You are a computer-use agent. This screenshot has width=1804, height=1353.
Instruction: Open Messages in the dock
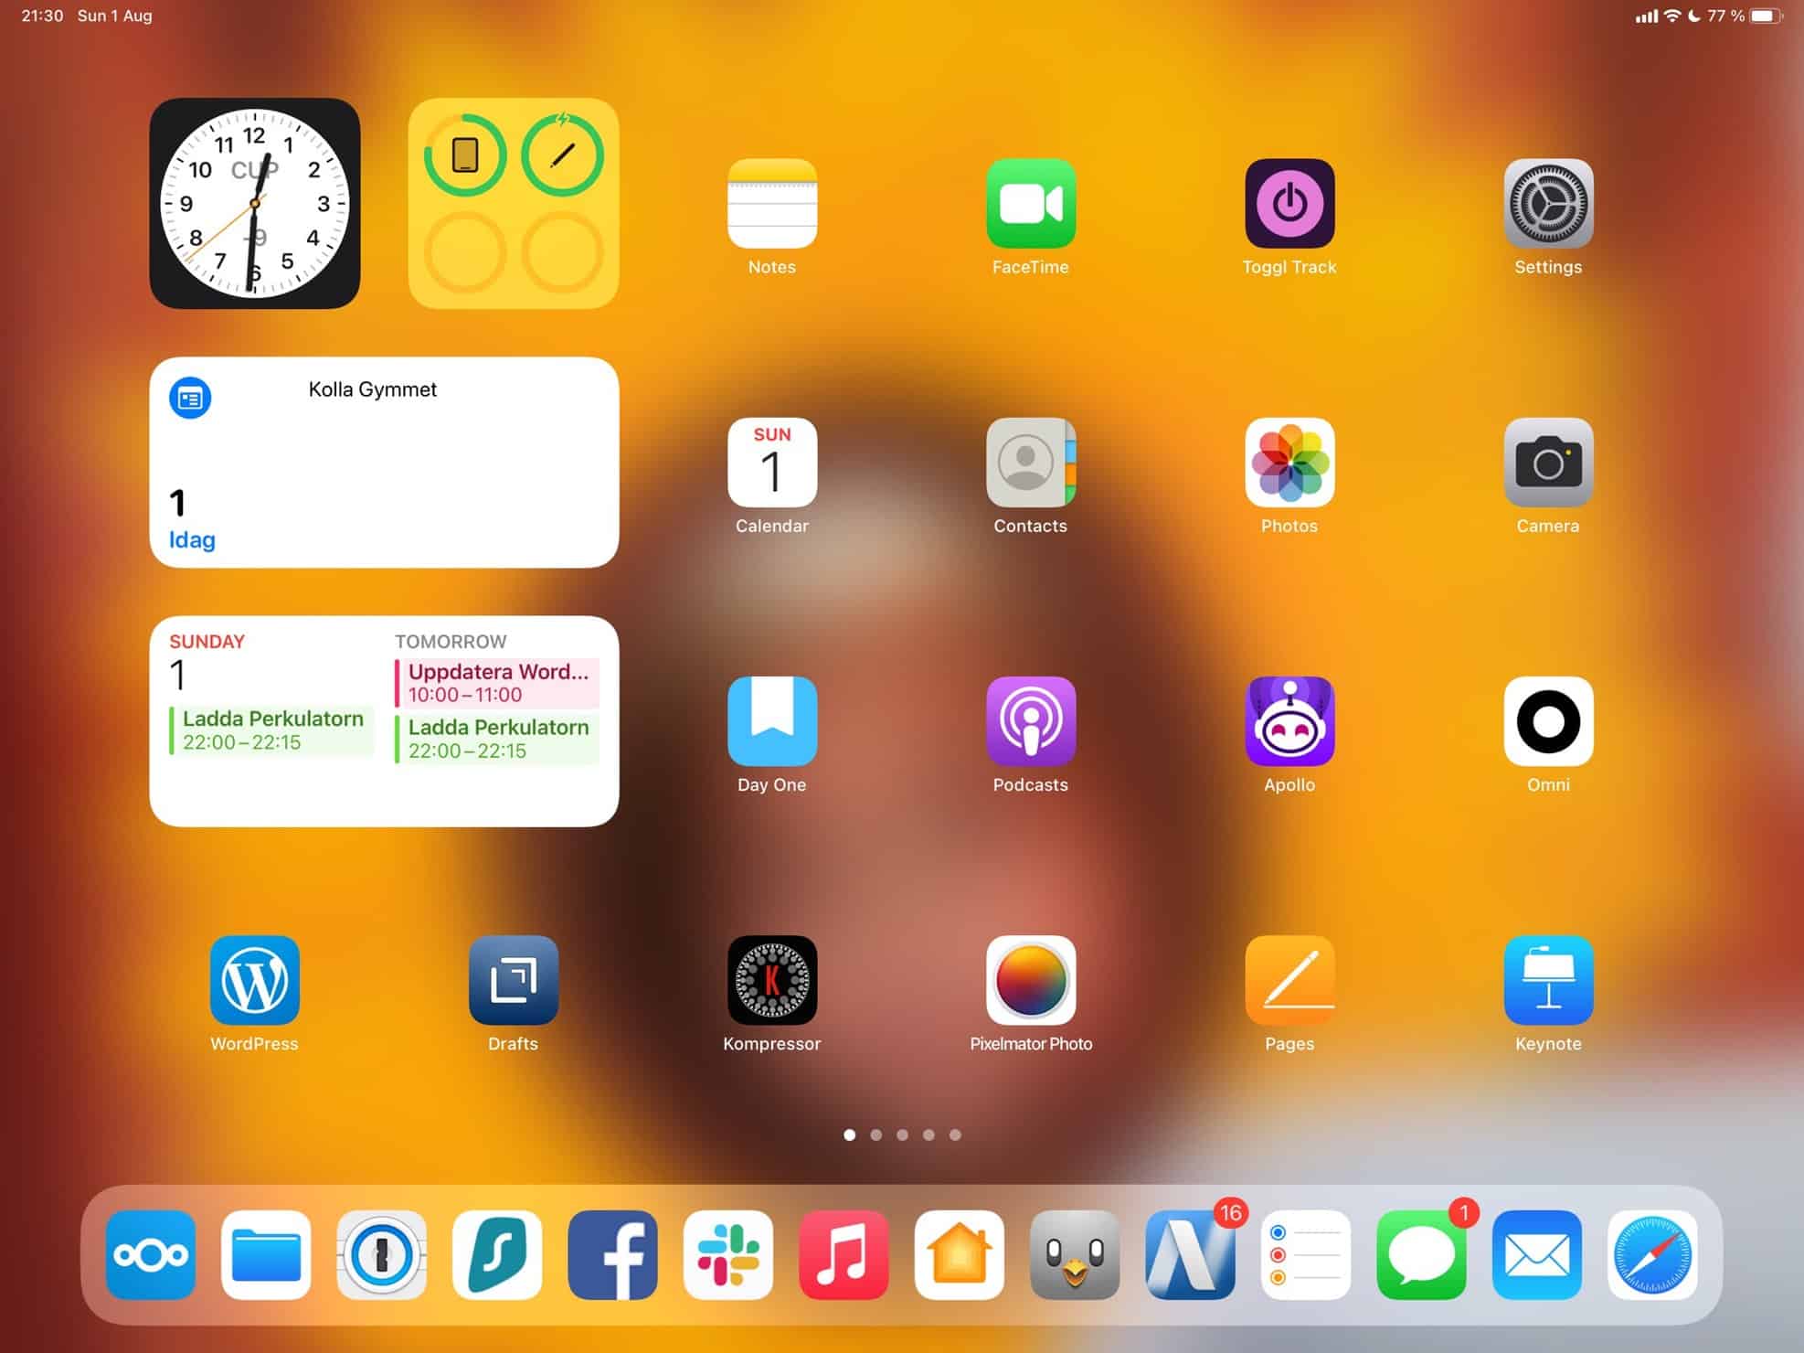(x=1421, y=1255)
